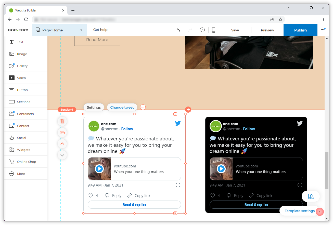
Task: Move Section4 down with arrow icon
Action: [x=62, y=155]
